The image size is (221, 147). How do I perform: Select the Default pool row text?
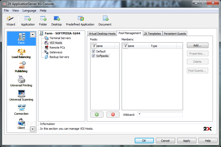tap(101, 51)
